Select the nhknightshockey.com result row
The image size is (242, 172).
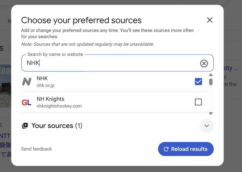coord(114,102)
